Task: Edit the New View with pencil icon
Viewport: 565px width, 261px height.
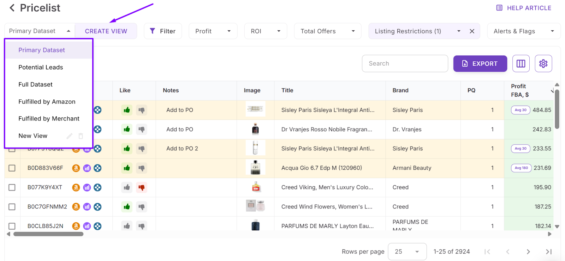Action: pos(70,136)
